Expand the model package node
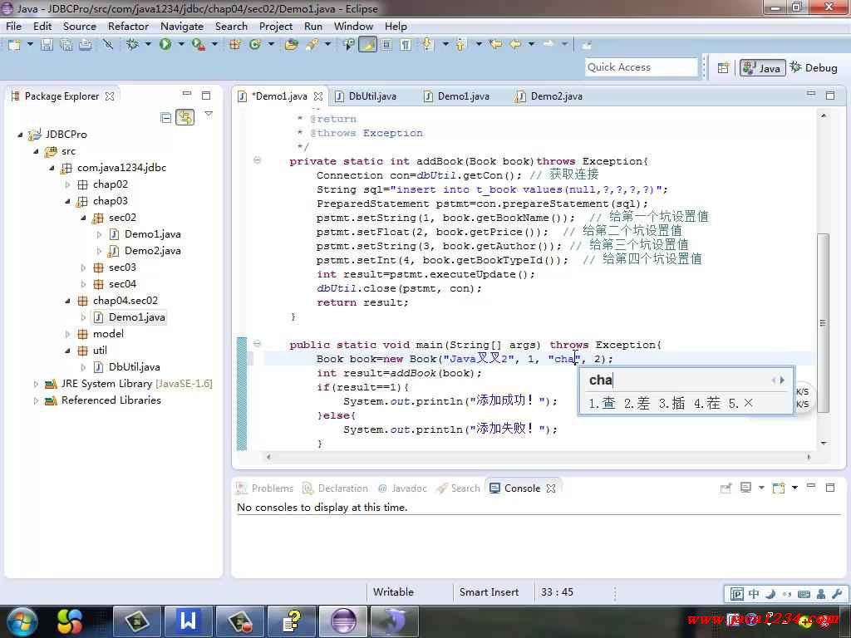851x638 pixels. (x=67, y=334)
